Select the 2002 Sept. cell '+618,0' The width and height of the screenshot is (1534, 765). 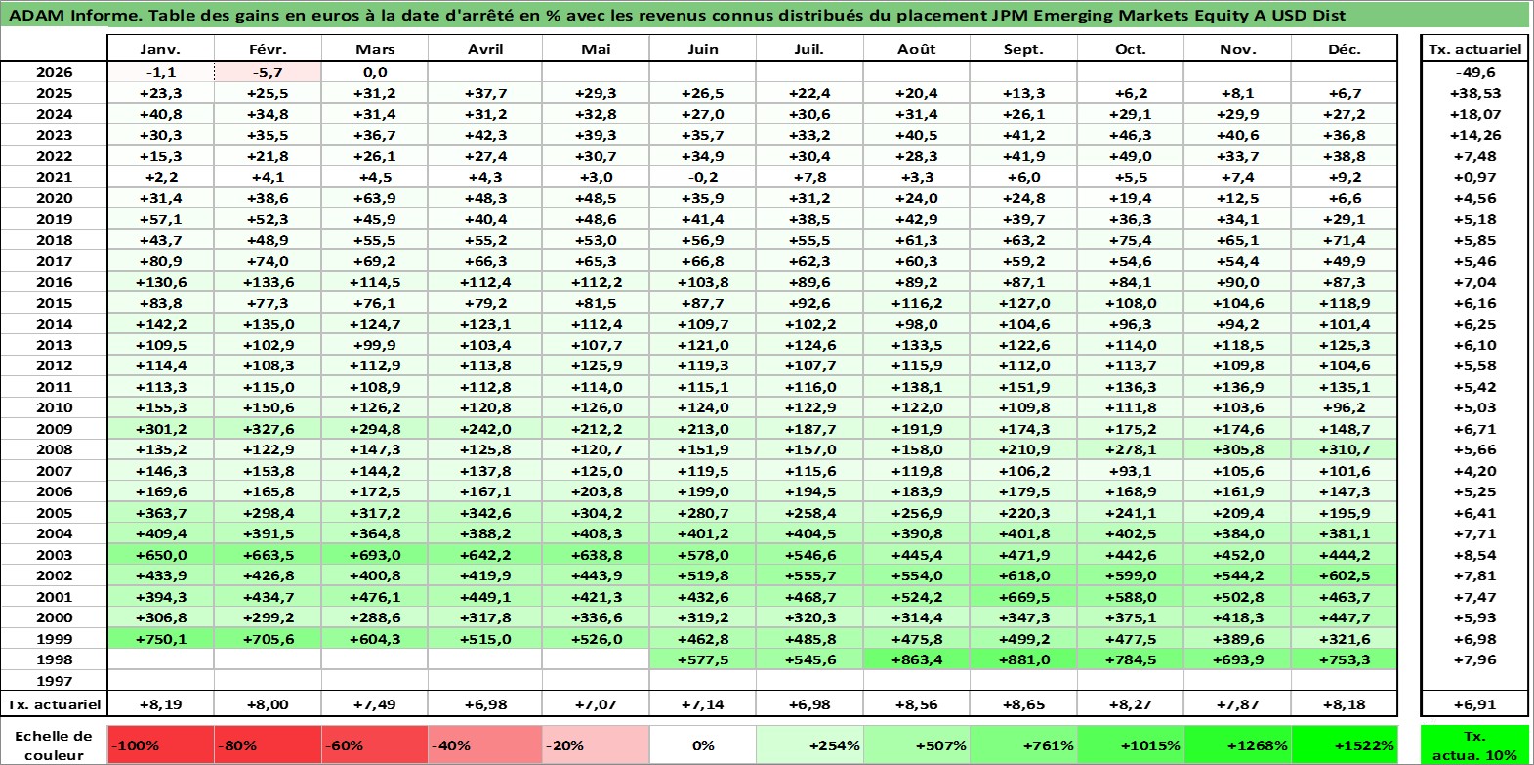tap(1022, 575)
